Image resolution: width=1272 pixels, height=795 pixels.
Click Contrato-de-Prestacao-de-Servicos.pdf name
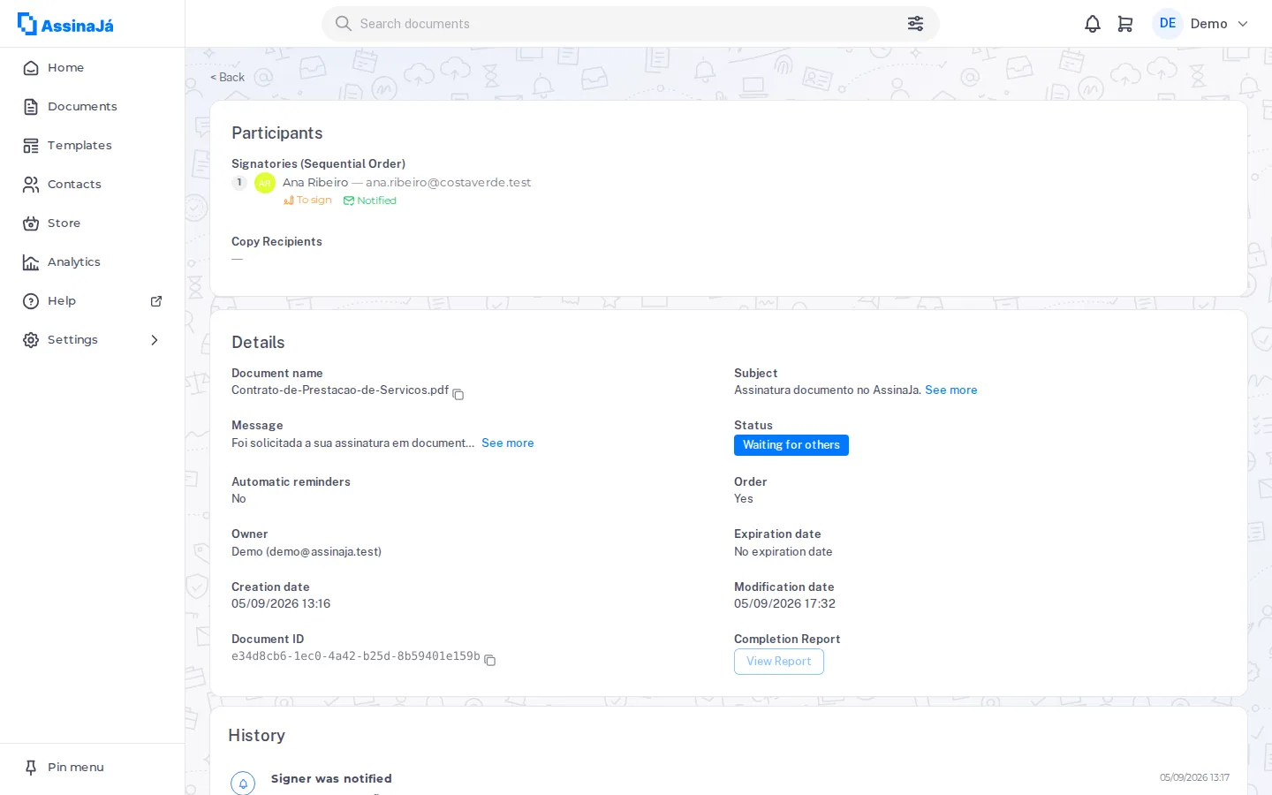pyautogui.click(x=340, y=390)
